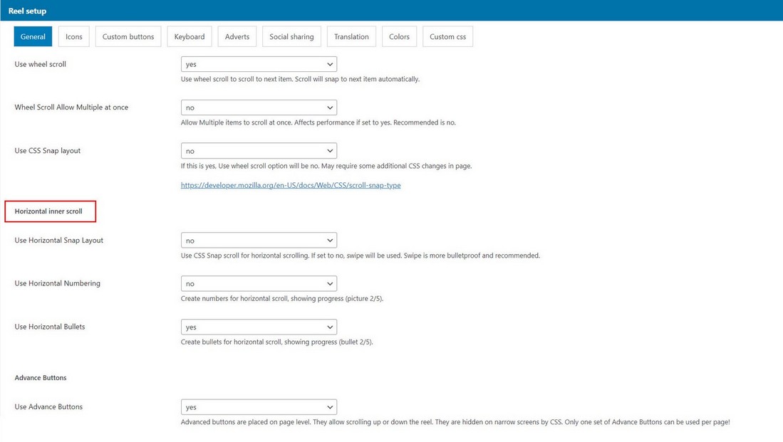Switch to the Translation tab
Screen dimensions: 783x442
352,37
